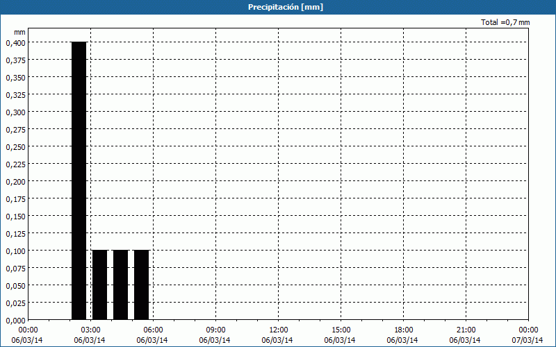Click the 06:00 time axis label

153,330
